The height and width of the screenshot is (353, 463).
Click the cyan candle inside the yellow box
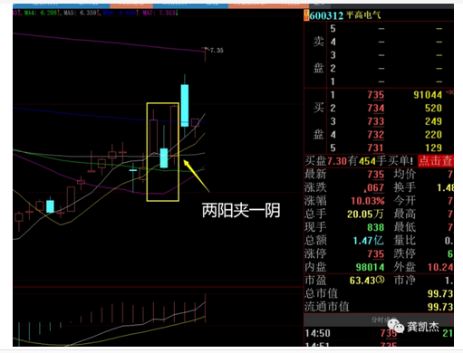(x=164, y=157)
